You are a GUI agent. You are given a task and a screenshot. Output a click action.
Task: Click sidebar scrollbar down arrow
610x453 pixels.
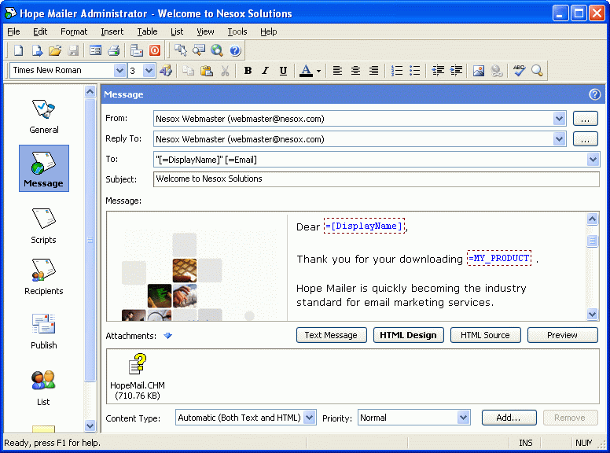[90, 425]
